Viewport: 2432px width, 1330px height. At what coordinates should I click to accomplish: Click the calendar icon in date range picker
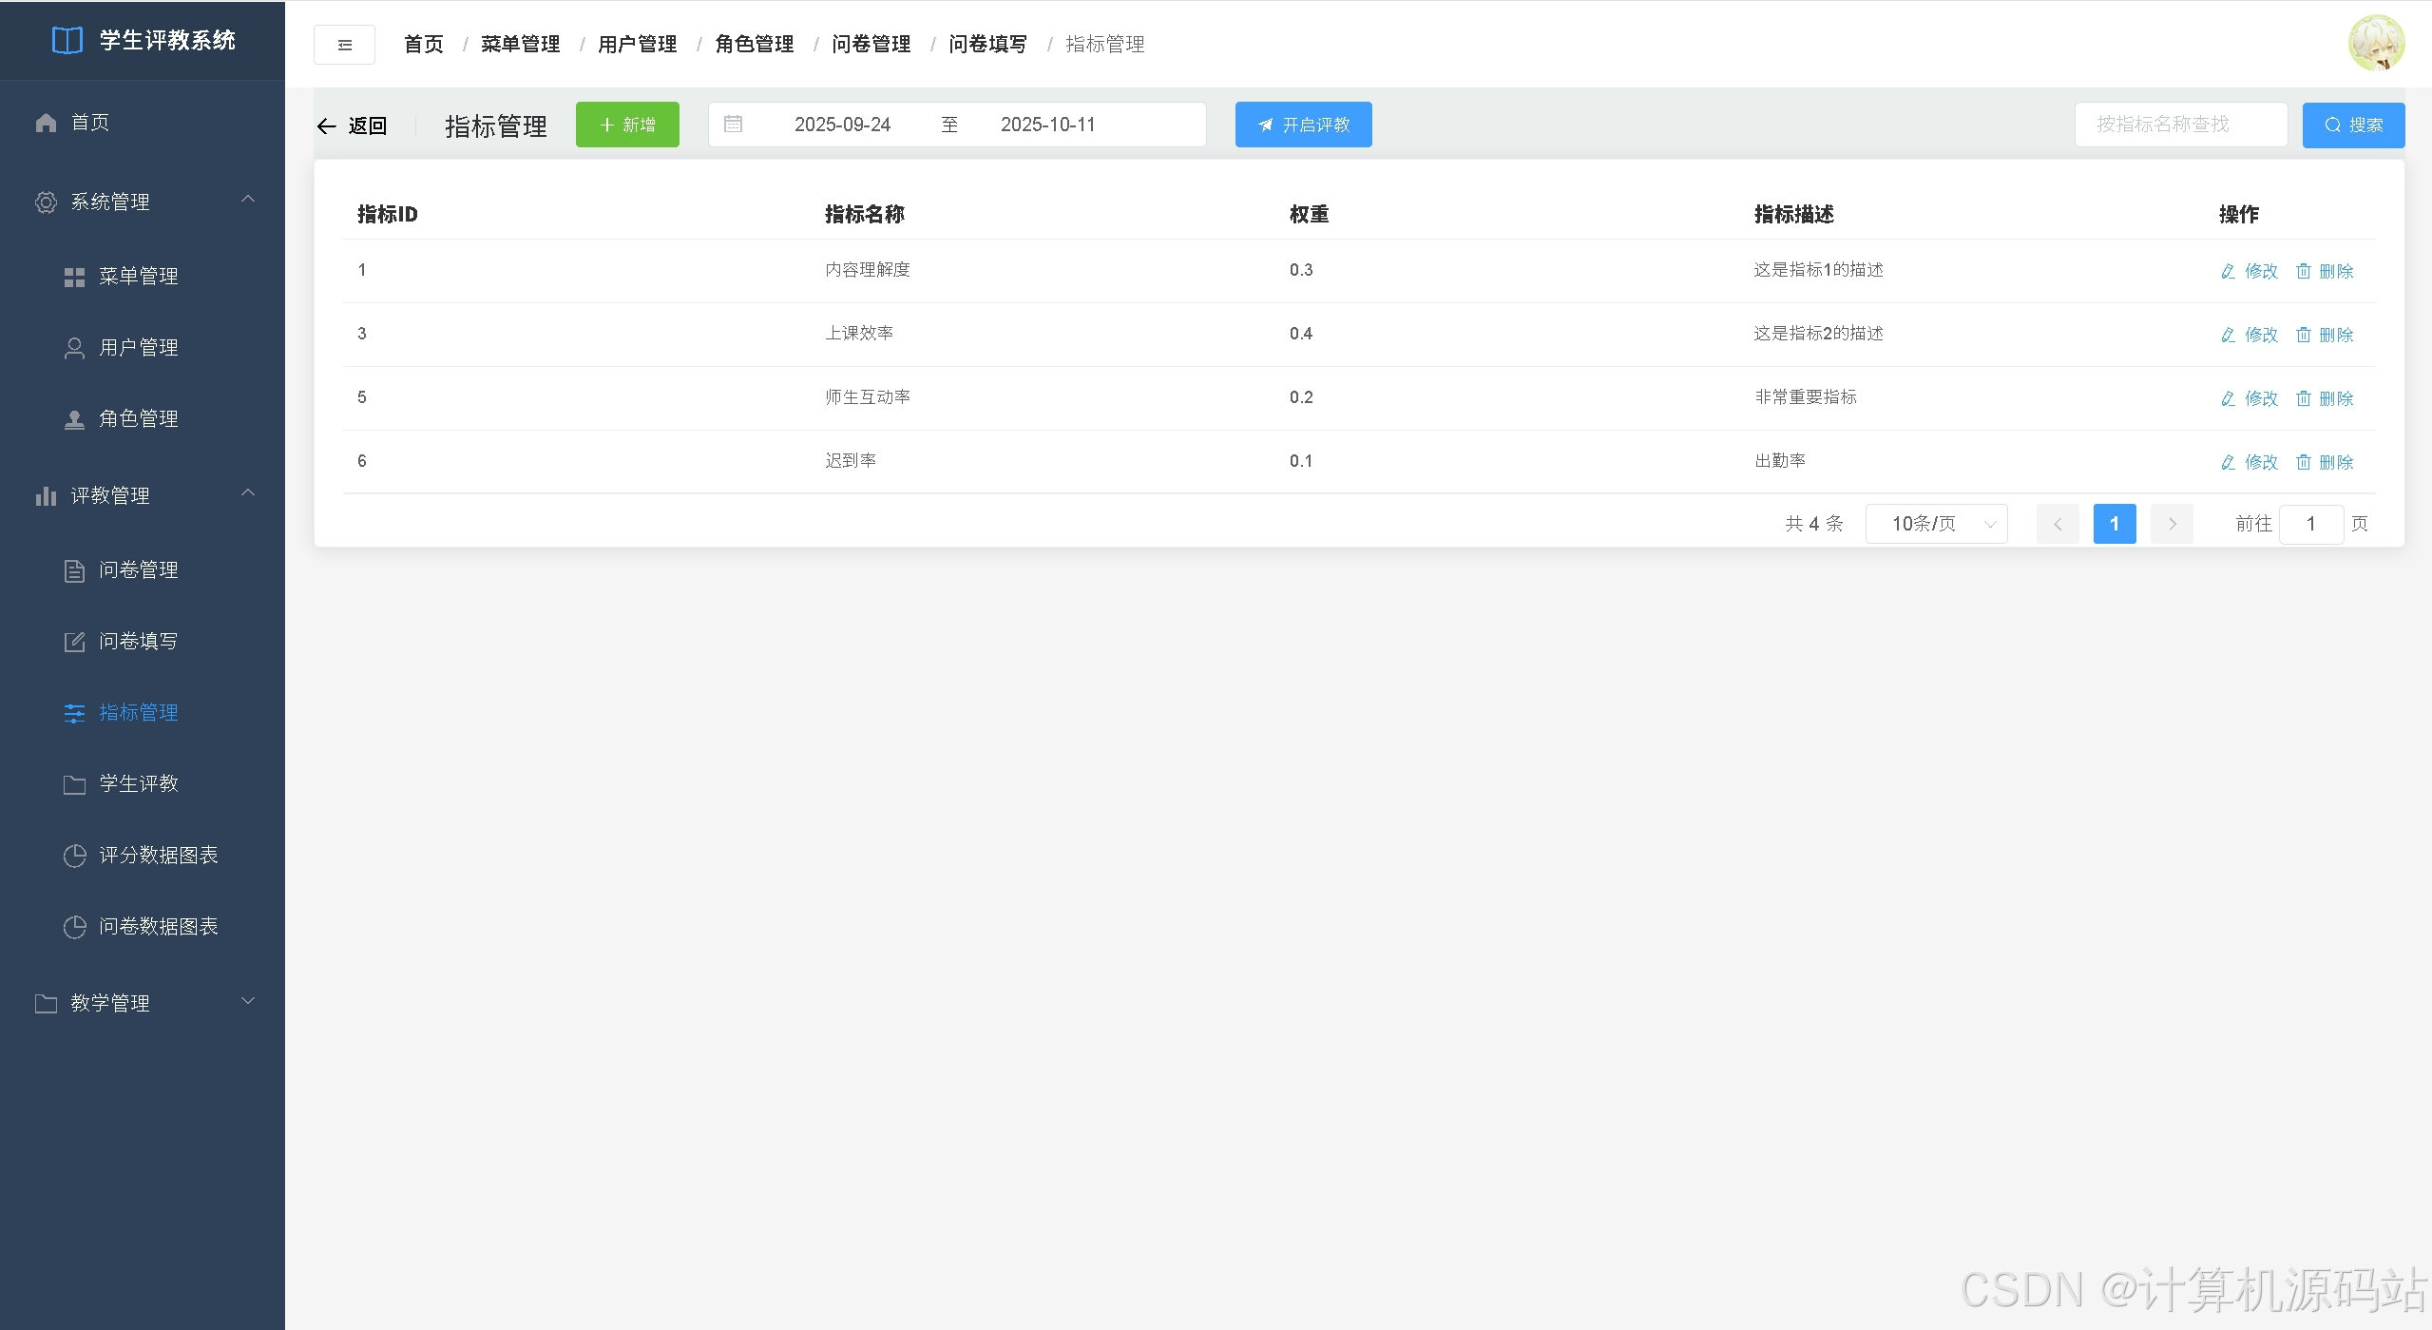[733, 124]
